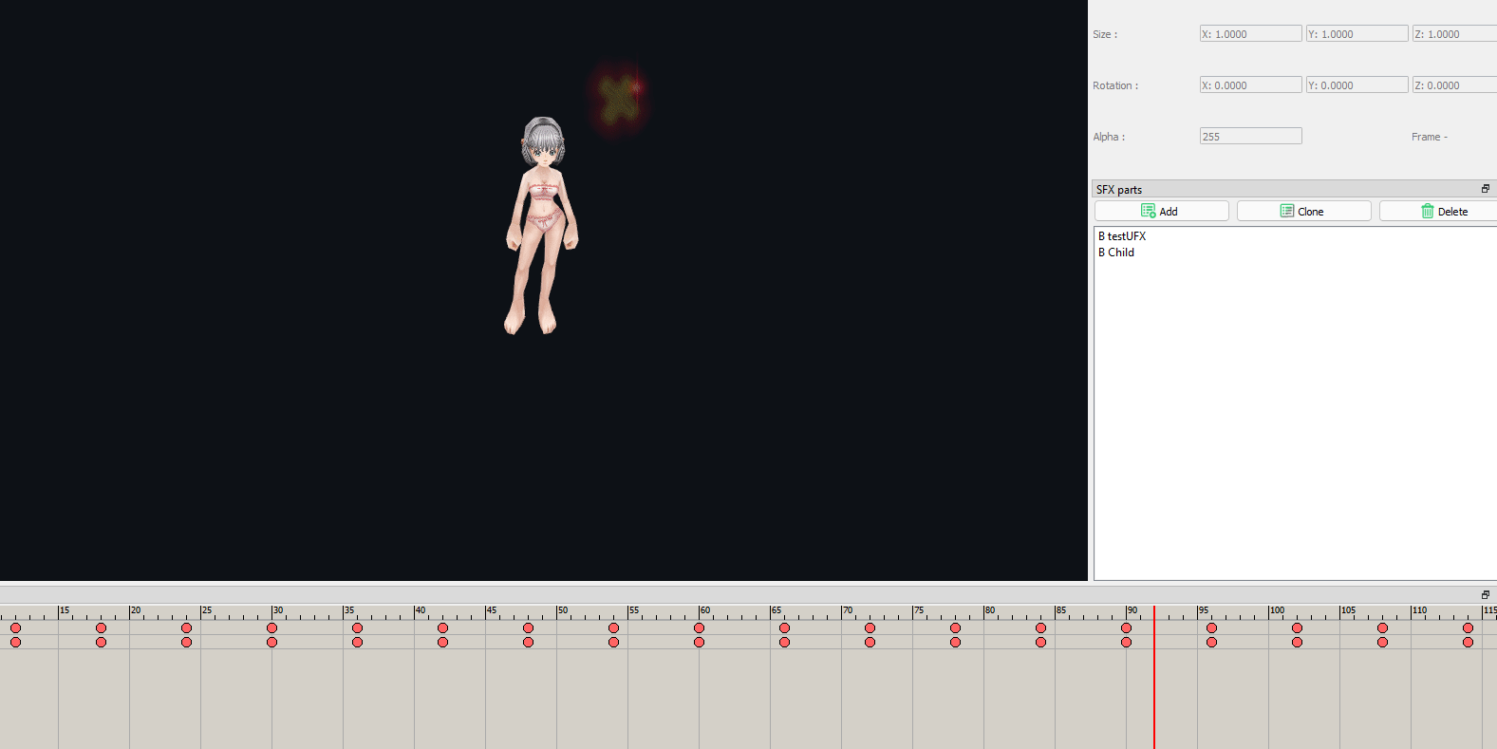Focus the Size X field
1497x749 pixels.
[1251, 34]
